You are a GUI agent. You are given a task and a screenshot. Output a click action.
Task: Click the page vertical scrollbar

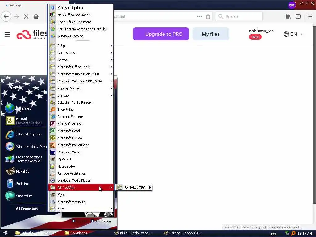click(x=314, y=115)
